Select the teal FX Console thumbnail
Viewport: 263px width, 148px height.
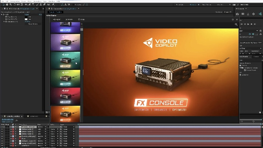tap(65, 60)
